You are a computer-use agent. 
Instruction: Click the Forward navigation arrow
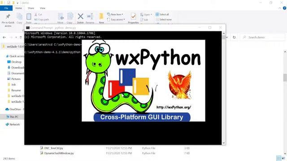click(11, 37)
